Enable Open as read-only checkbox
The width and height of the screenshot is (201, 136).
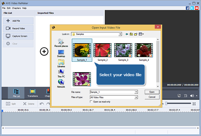click(91, 102)
